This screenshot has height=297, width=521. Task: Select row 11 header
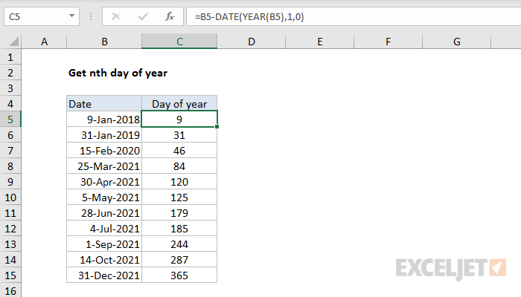10,213
